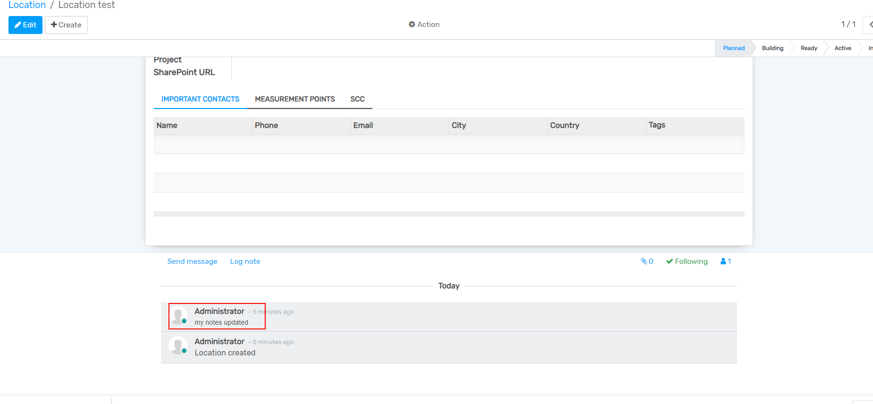
Task: Click Send message in chatter
Action: pos(192,261)
